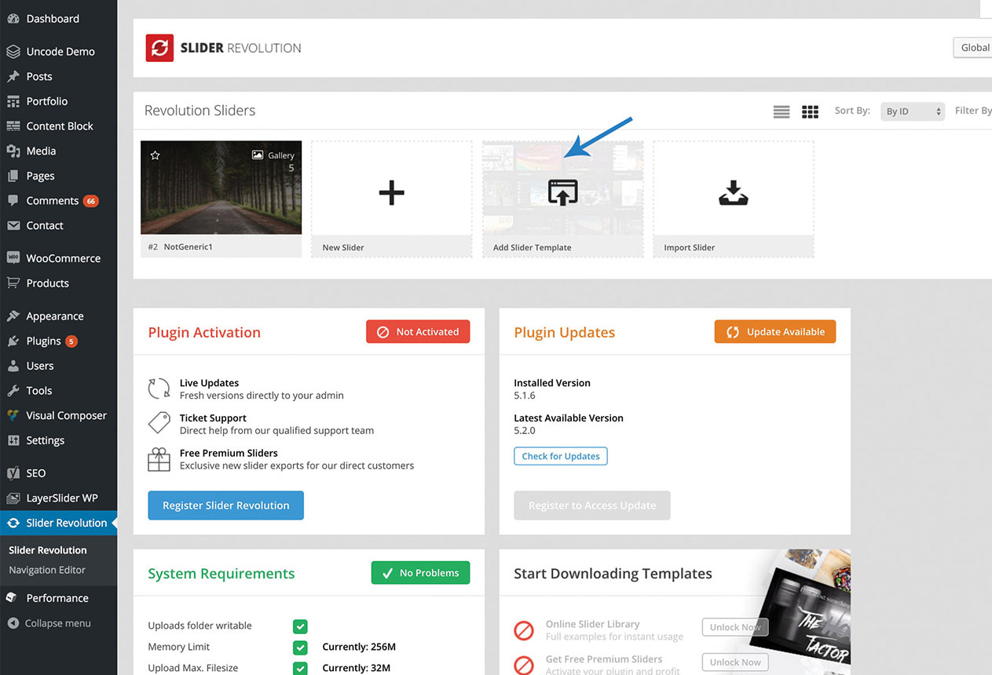
Task: Toggle the Upload Max. Filesize checkbox
Action: tap(300, 668)
